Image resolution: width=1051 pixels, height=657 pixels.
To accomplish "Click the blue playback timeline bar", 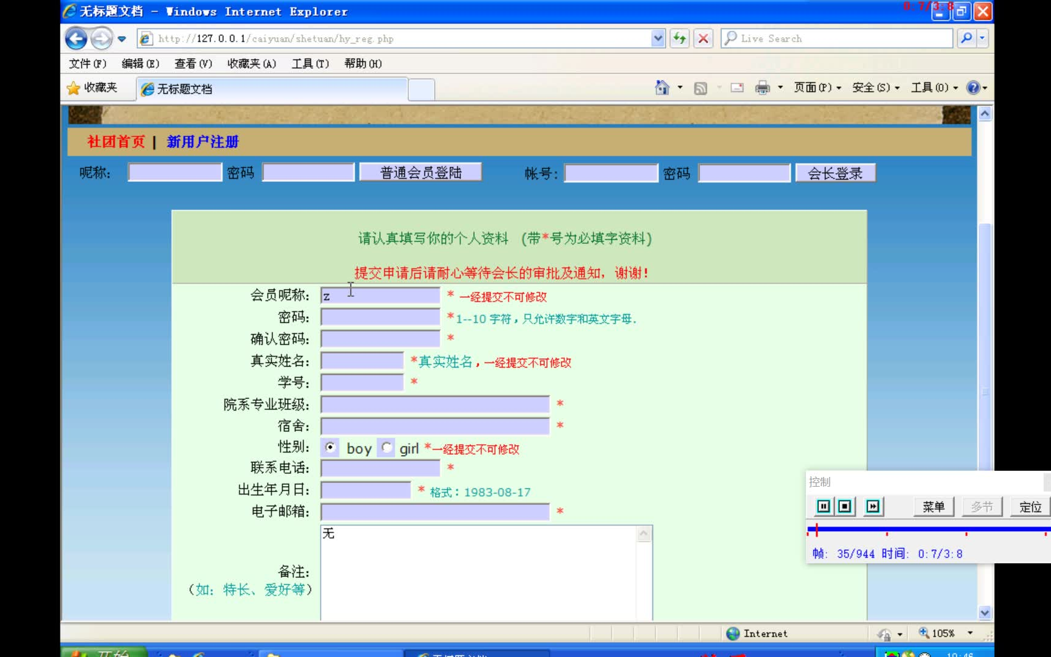I will (928, 529).
